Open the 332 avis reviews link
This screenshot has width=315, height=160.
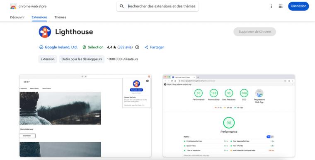[125, 47]
